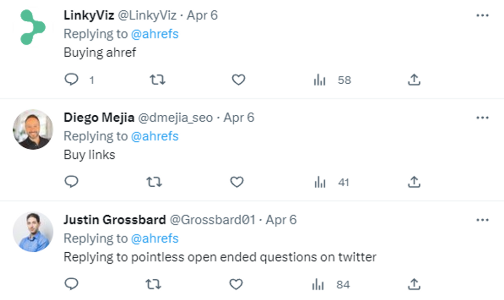Open @ahrefs link in LinkyViz's reply
This screenshot has width=504, height=300.
click(155, 34)
